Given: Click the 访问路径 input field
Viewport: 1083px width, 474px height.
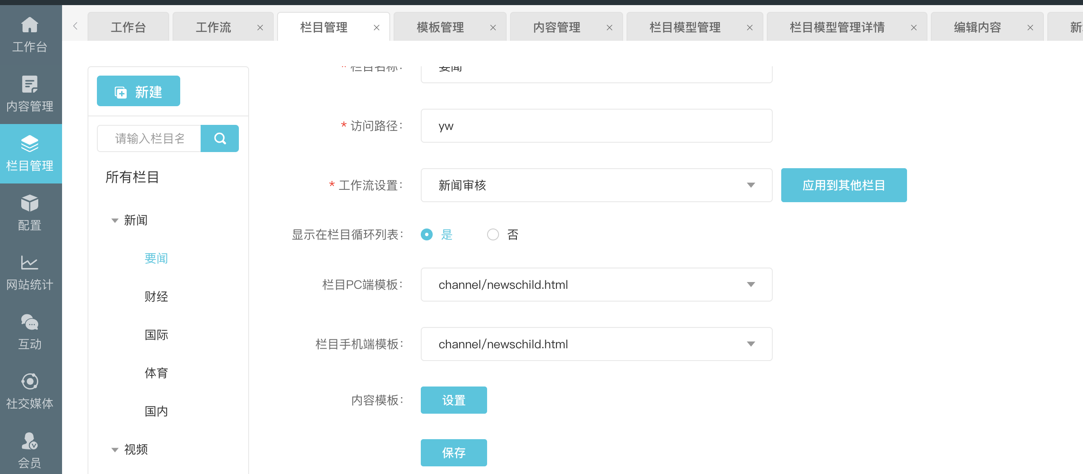Looking at the screenshot, I should click(x=596, y=126).
